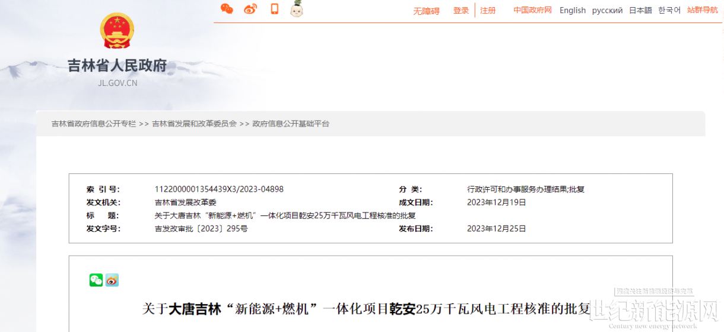Screen dimensions: 724x332
Task: Click 吉林省人民政府 site title
Action: tap(118, 65)
